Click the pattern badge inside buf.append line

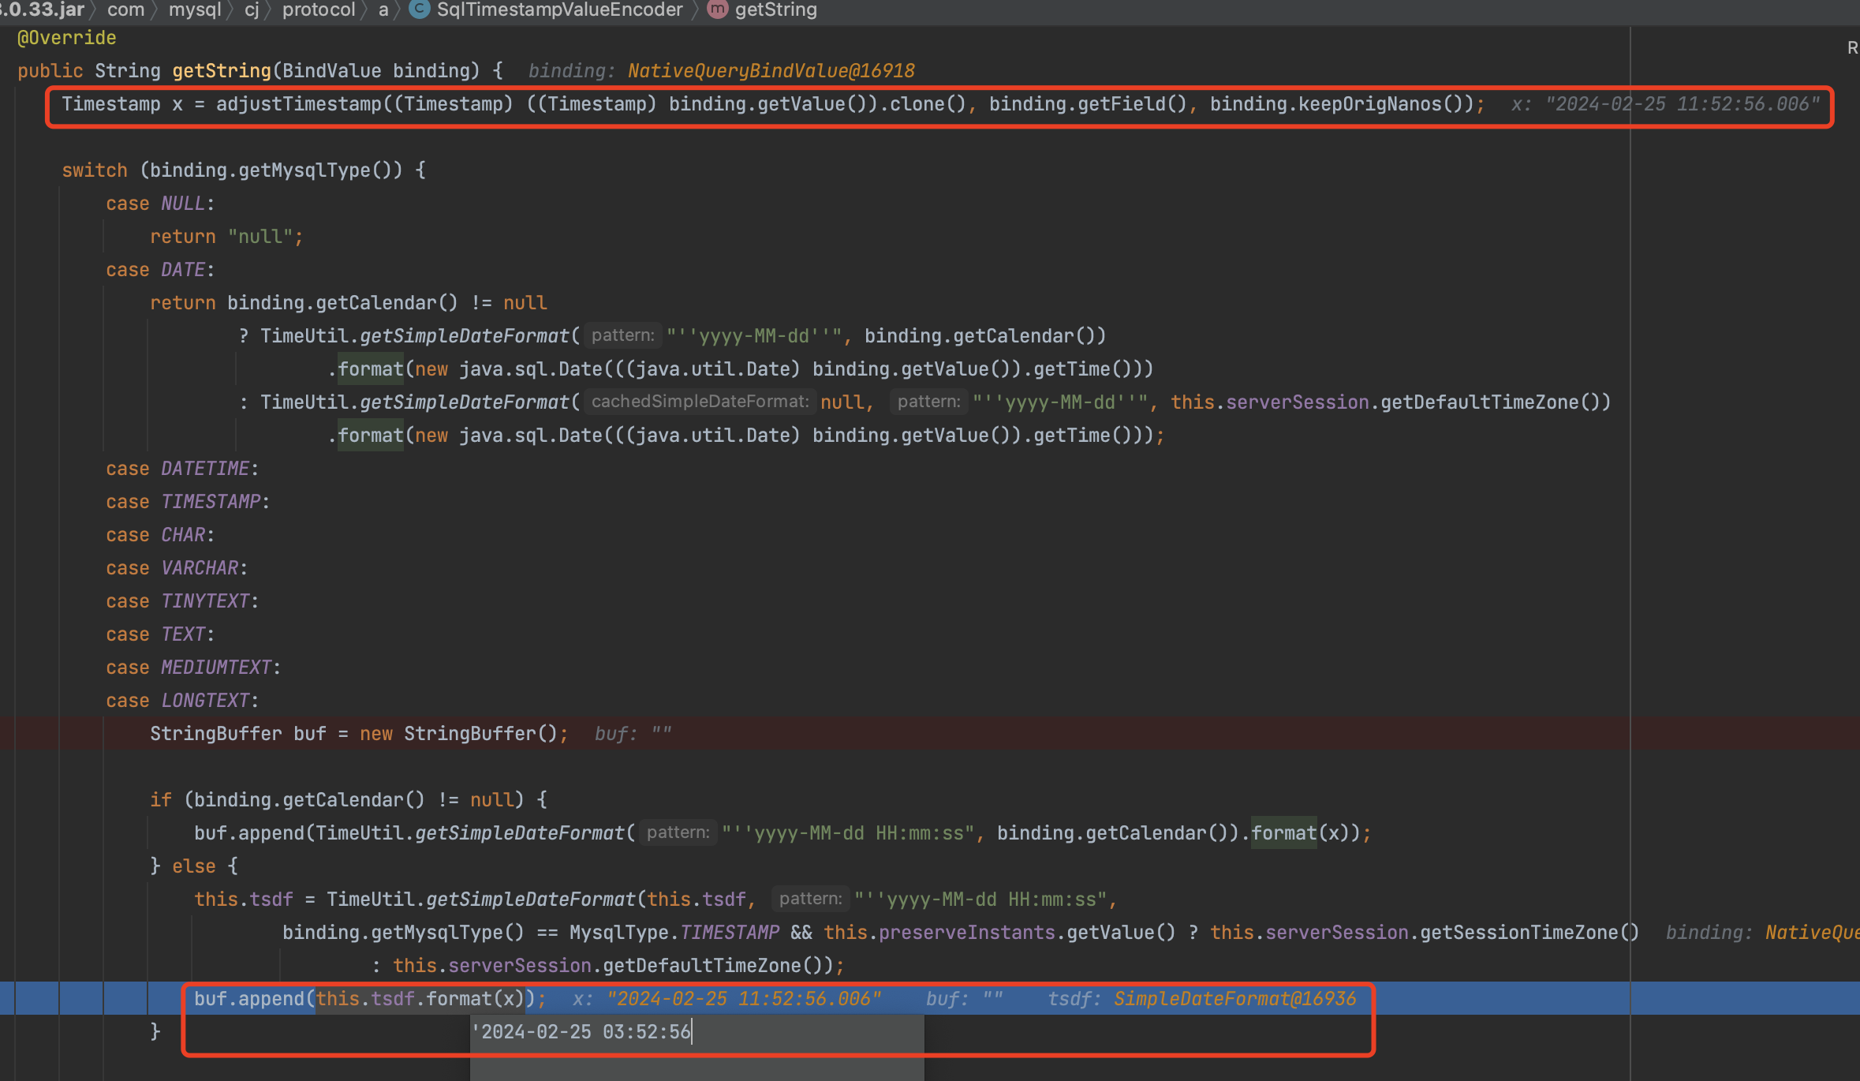pos(678,832)
